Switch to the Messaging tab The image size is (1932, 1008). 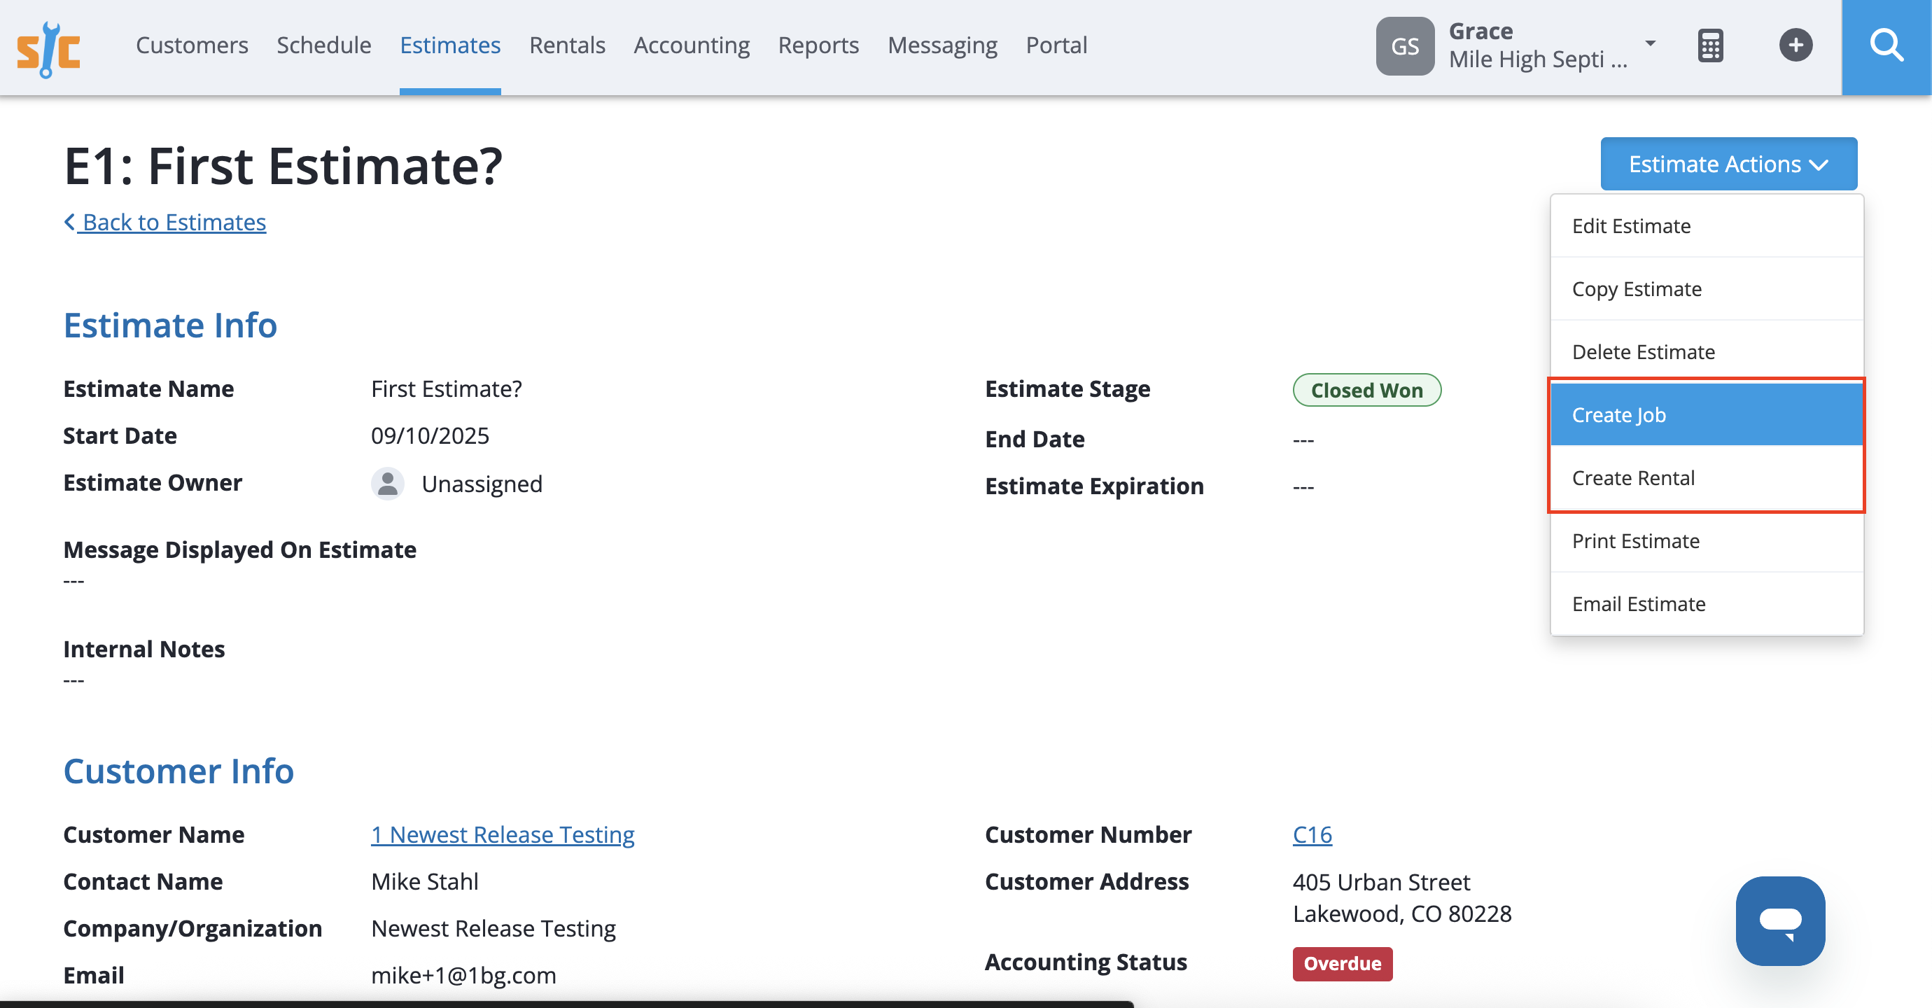tap(942, 45)
